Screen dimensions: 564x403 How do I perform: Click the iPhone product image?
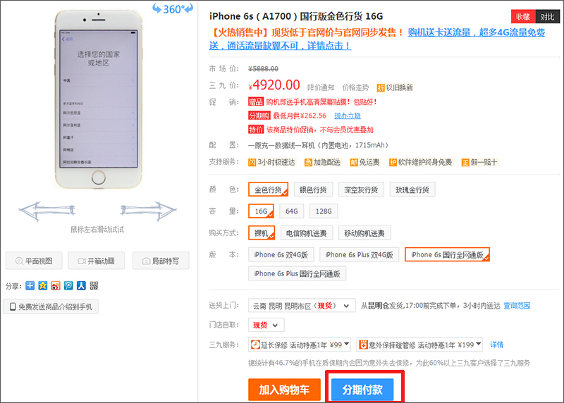pos(98,99)
